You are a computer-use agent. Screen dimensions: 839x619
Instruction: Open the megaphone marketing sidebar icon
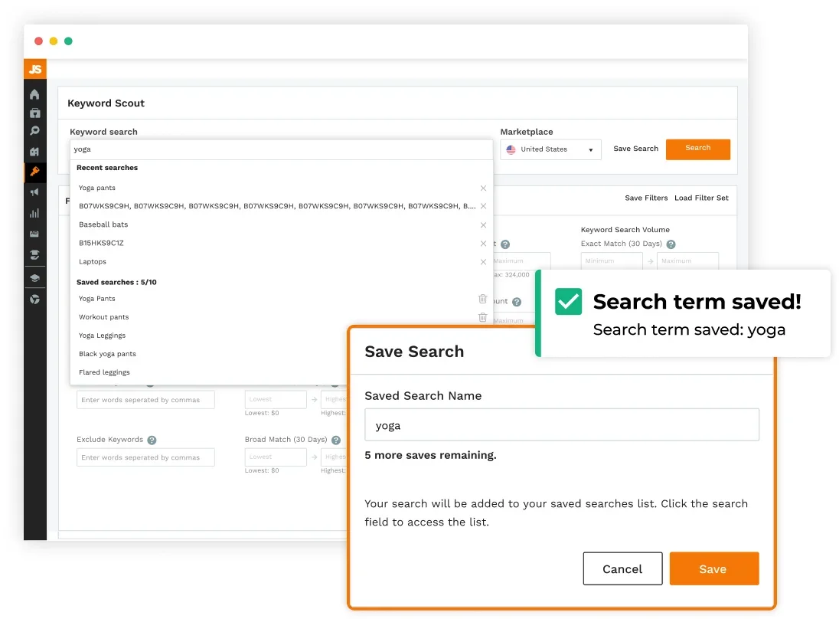pos(34,192)
